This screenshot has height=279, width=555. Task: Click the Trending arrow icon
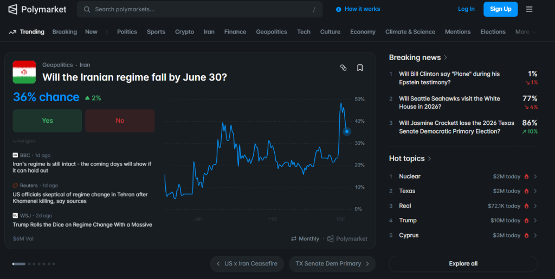coord(12,32)
